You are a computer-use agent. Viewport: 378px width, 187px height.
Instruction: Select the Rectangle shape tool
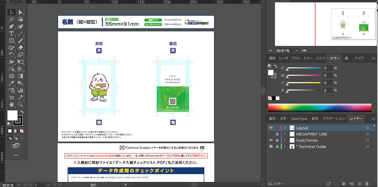click(x=12, y=41)
